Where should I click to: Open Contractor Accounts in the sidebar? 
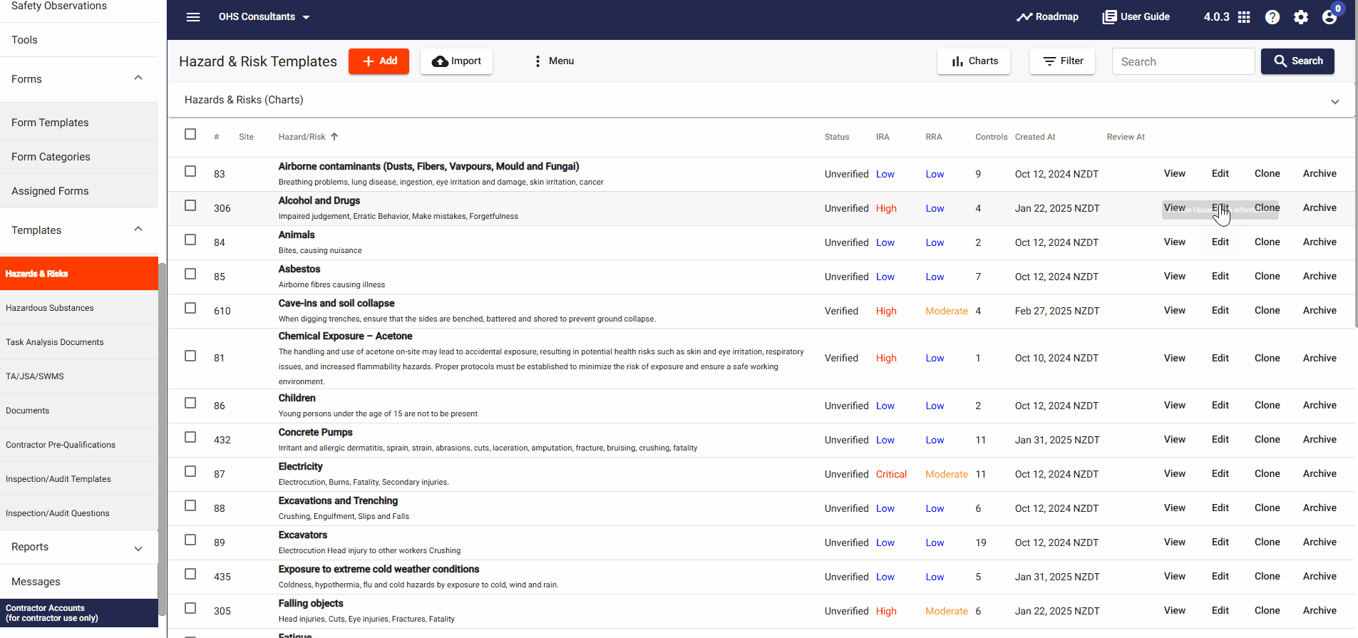[x=79, y=613]
